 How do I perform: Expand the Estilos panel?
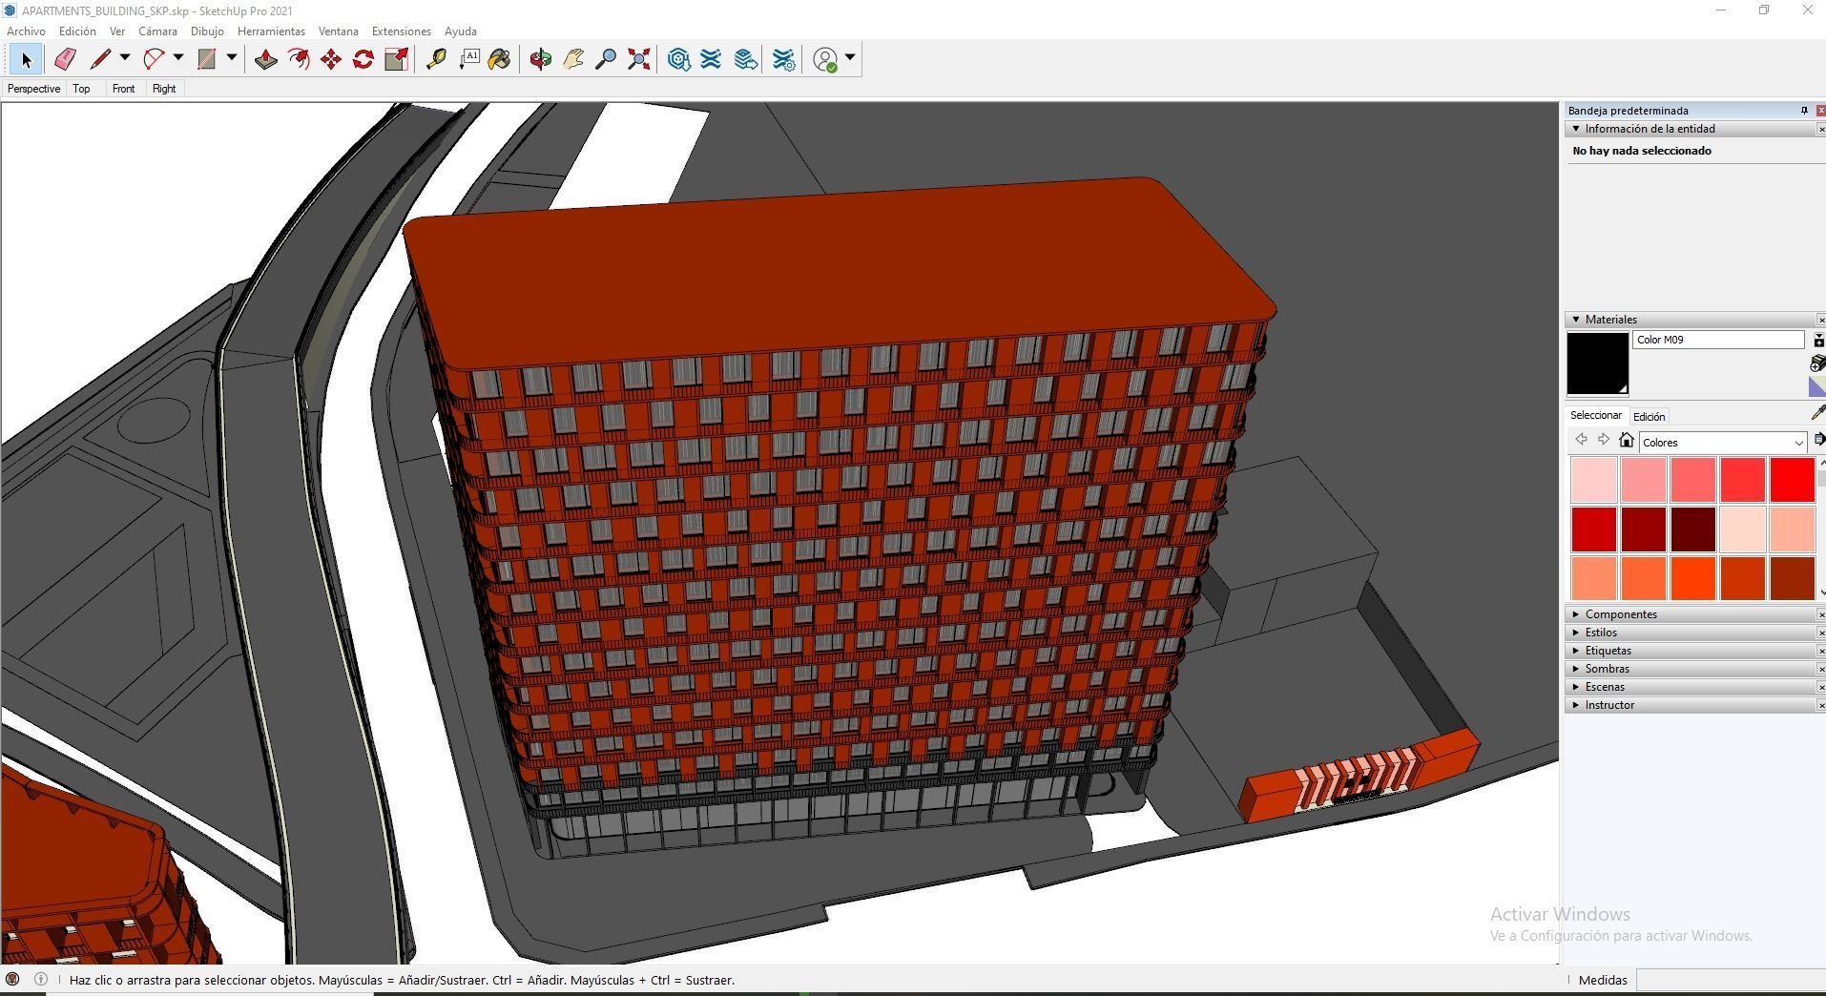click(x=1576, y=633)
